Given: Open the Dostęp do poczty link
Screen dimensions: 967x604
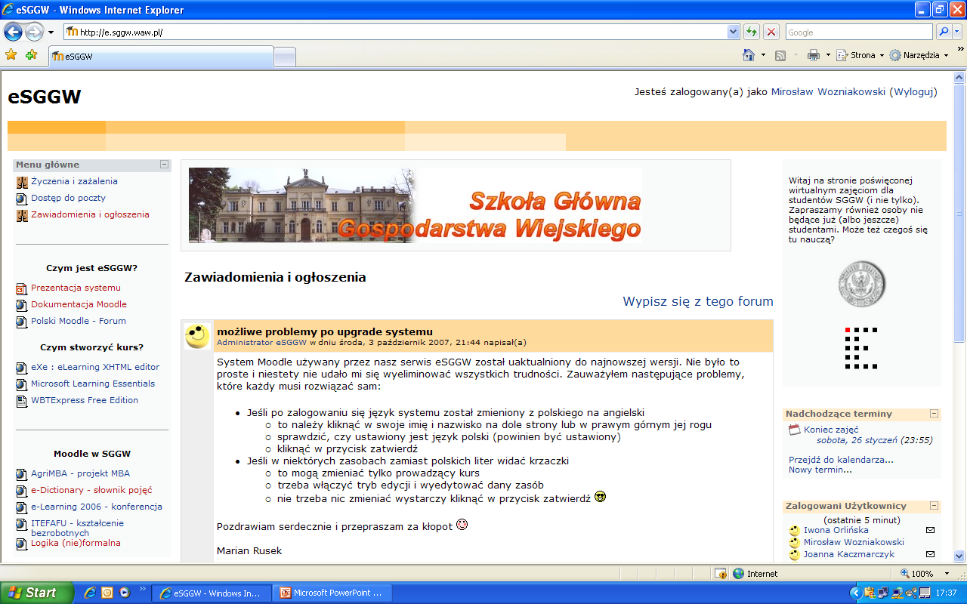Looking at the screenshot, I should (x=68, y=198).
